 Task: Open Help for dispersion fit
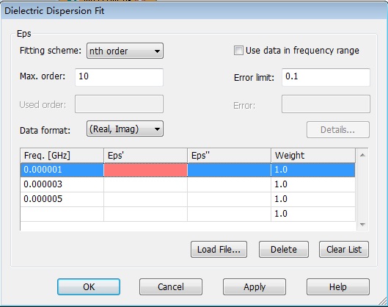pos(338,286)
